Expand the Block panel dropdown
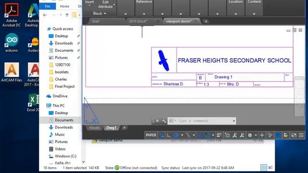This screenshot has width=308, height=173. (100, 13)
